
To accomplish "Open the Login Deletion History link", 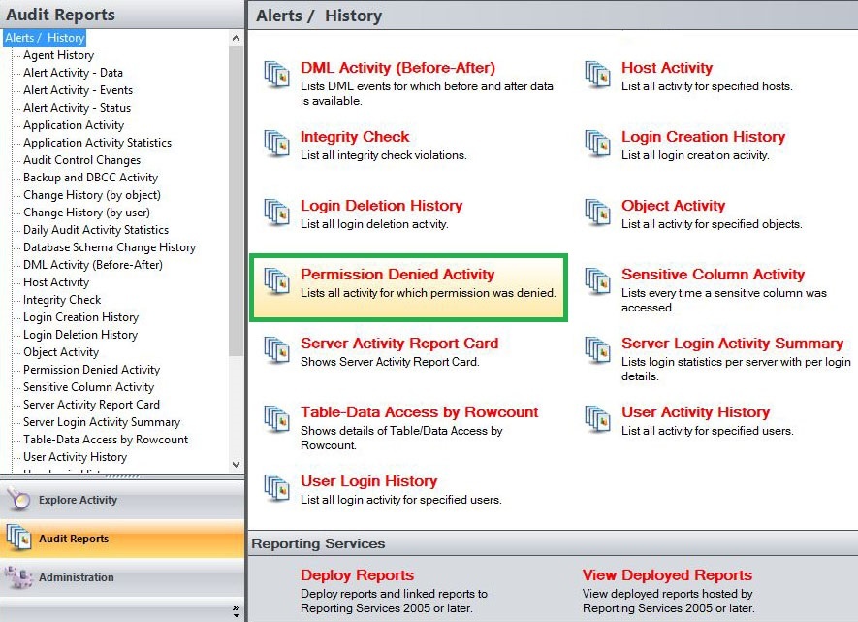I will (381, 206).
